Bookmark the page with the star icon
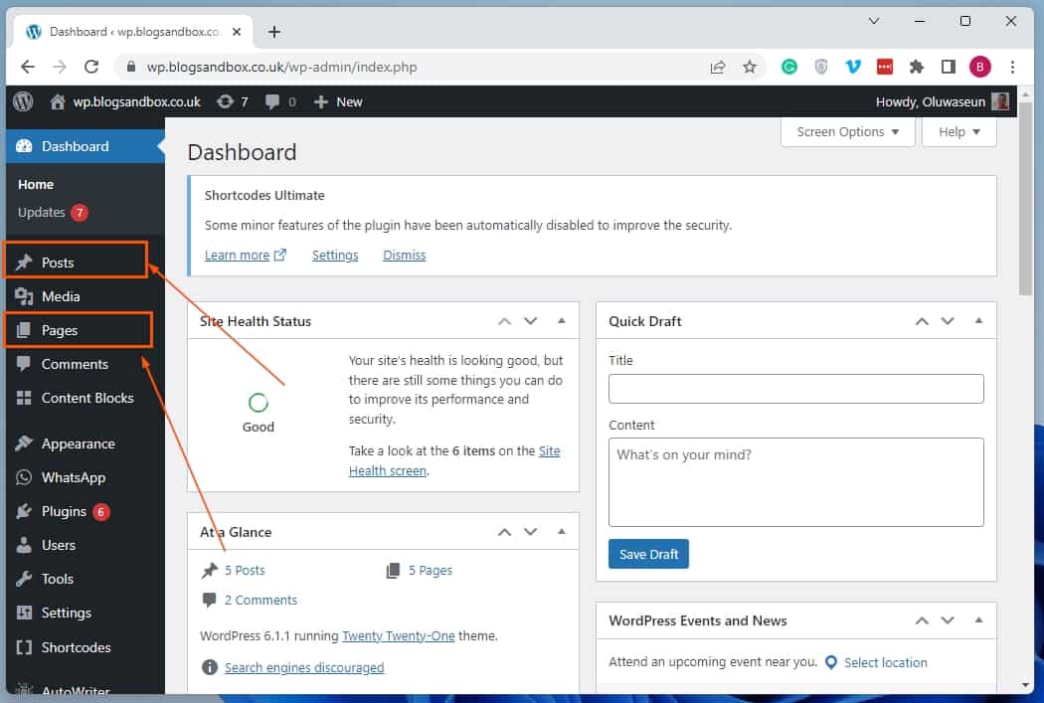This screenshot has height=703, width=1044. [x=750, y=67]
